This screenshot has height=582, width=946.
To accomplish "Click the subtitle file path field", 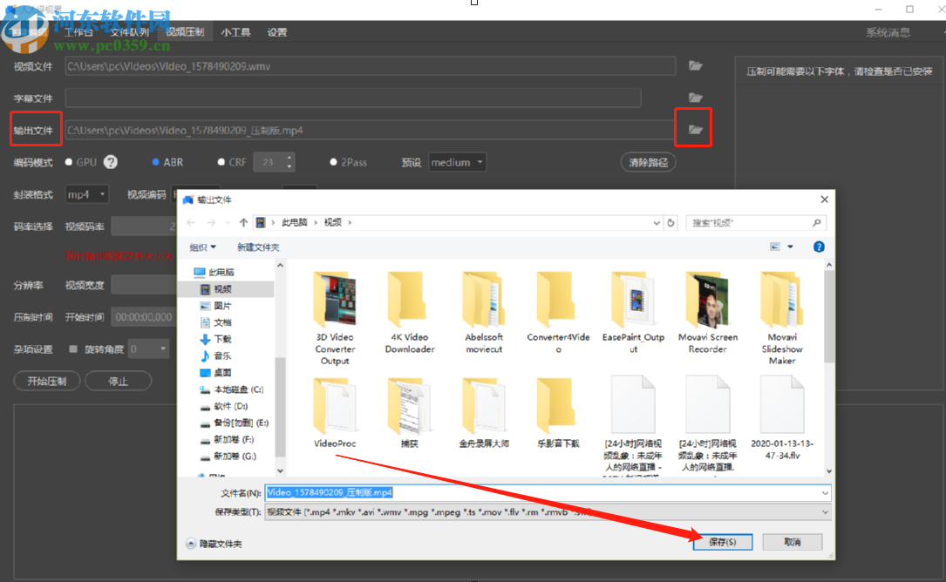I will click(353, 98).
